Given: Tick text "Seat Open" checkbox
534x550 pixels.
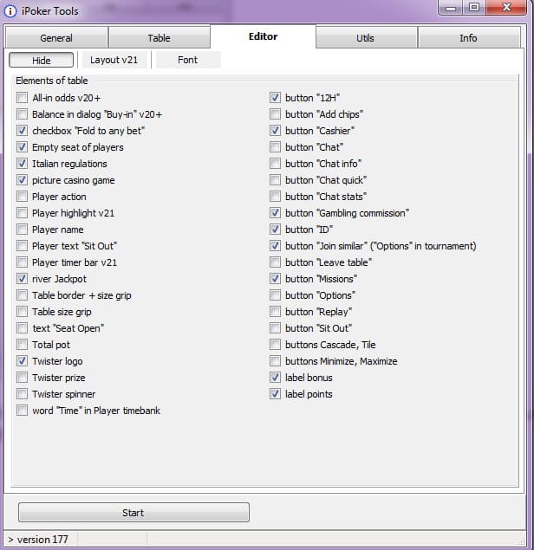Looking at the screenshot, I should (x=23, y=328).
